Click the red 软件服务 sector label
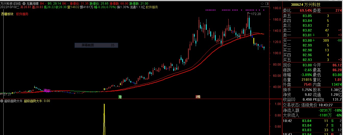This screenshot has height=135, width=343. (x=22, y=14)
